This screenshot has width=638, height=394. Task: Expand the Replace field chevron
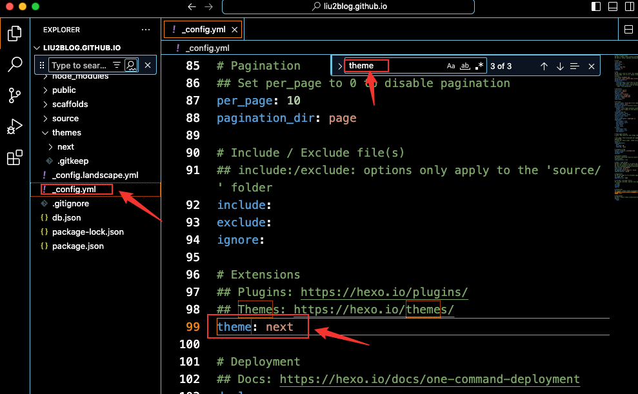click(x=340, y=66)
